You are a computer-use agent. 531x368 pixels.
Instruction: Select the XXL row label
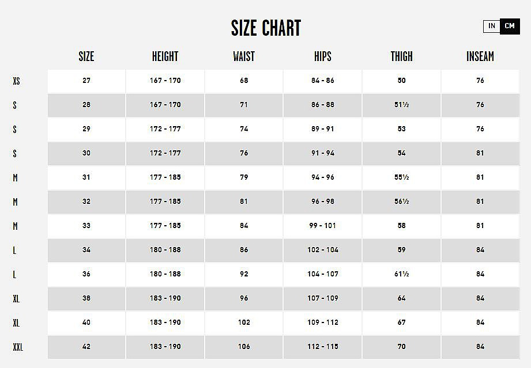click(18, 347)
